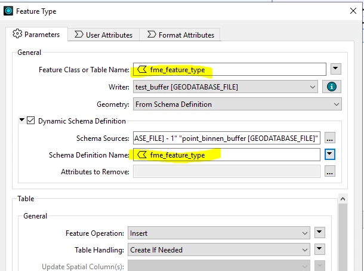
Task: Click the FME Feature Type window icon
Action: tap(8, 11)
